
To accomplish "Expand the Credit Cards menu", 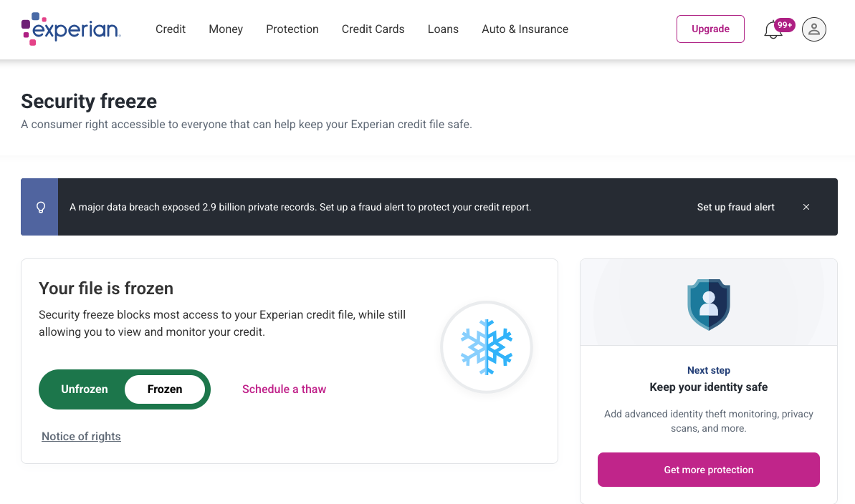I will 373,29.
